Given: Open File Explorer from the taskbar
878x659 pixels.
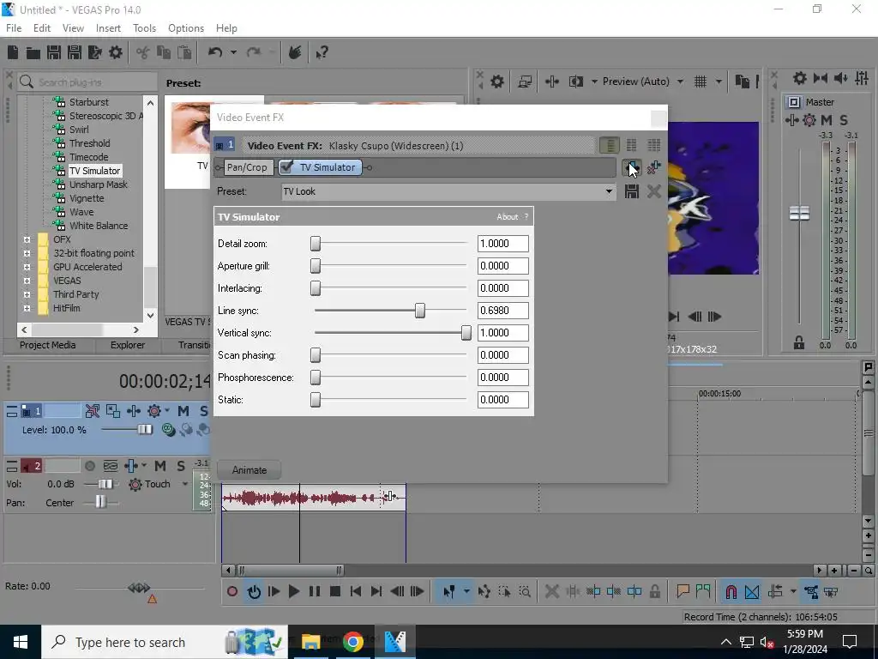Looking at the screenshot, I should [x=310, y=642].
